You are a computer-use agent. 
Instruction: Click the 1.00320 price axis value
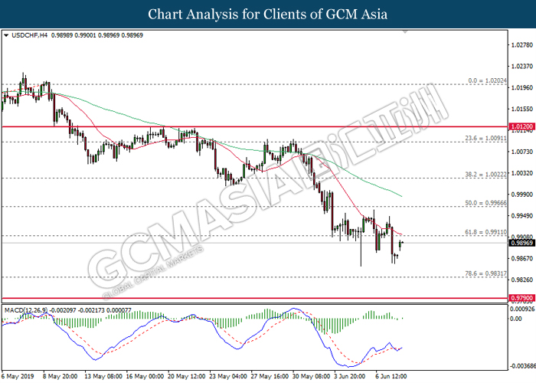521,173
